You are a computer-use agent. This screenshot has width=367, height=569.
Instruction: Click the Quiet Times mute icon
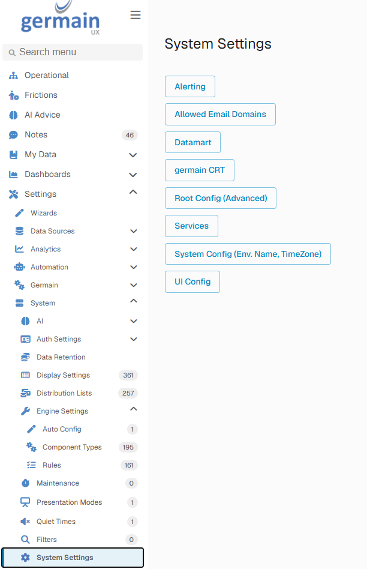[x=25, y=522]
